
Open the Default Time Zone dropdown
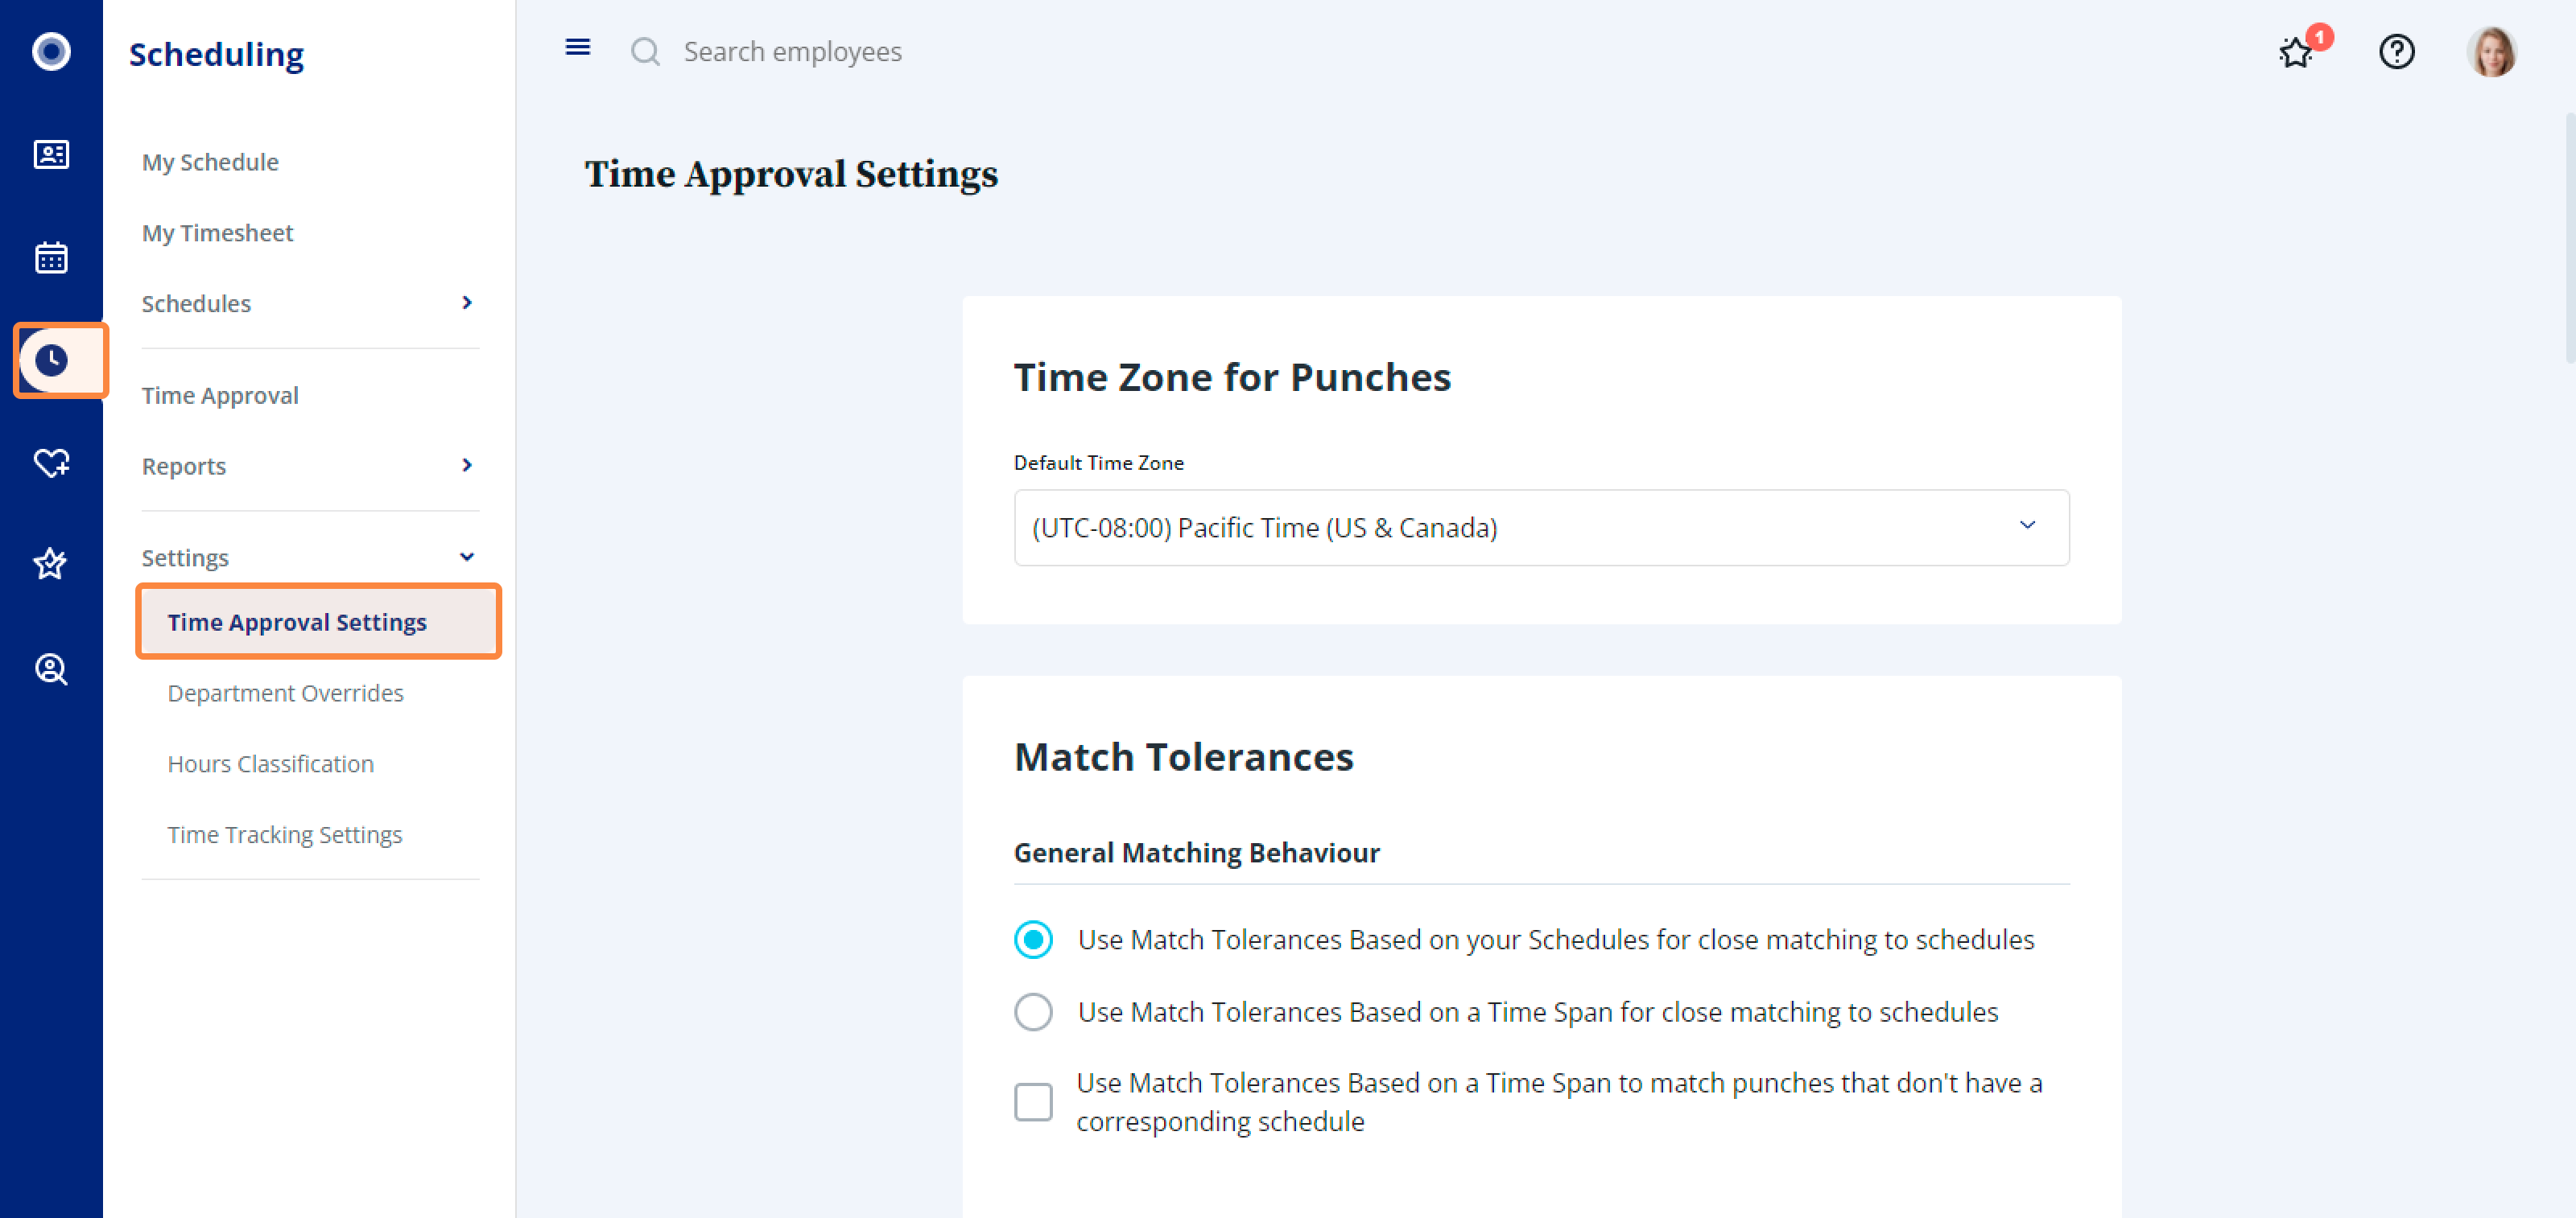(x=1541, y=528)
